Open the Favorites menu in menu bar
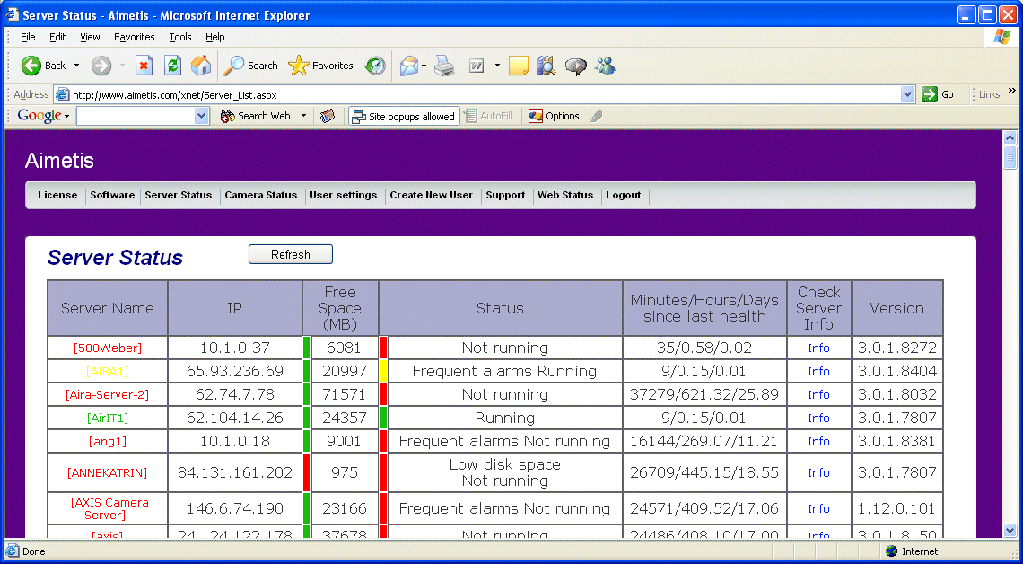The width and height of the screenshot is (1023, 564). click(134, 37)
